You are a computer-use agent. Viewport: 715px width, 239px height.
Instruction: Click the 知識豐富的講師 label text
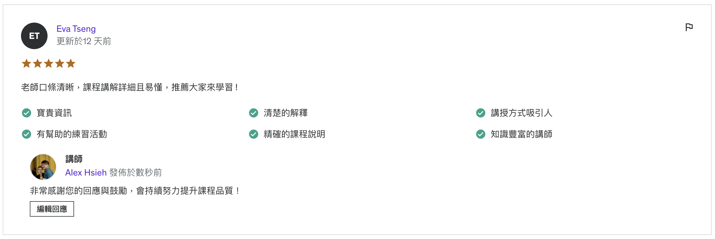521,134
